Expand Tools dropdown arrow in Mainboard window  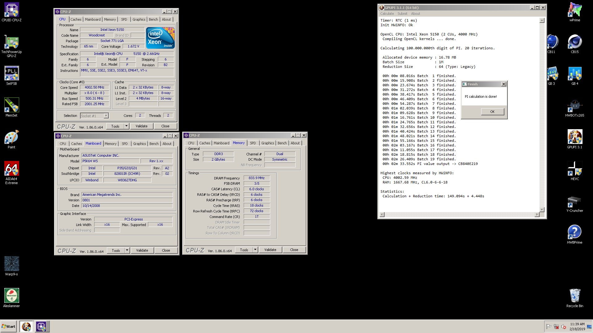127,250
